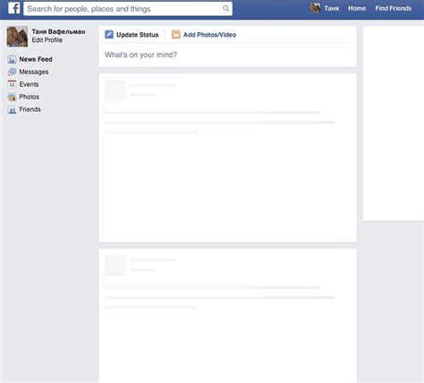Click the What's on your mind field

227,55
